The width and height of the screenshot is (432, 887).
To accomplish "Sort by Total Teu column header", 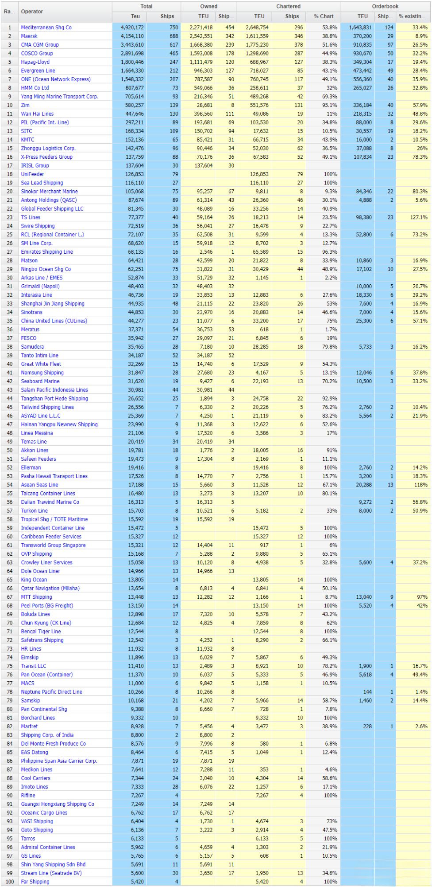I will pos(129,16).
